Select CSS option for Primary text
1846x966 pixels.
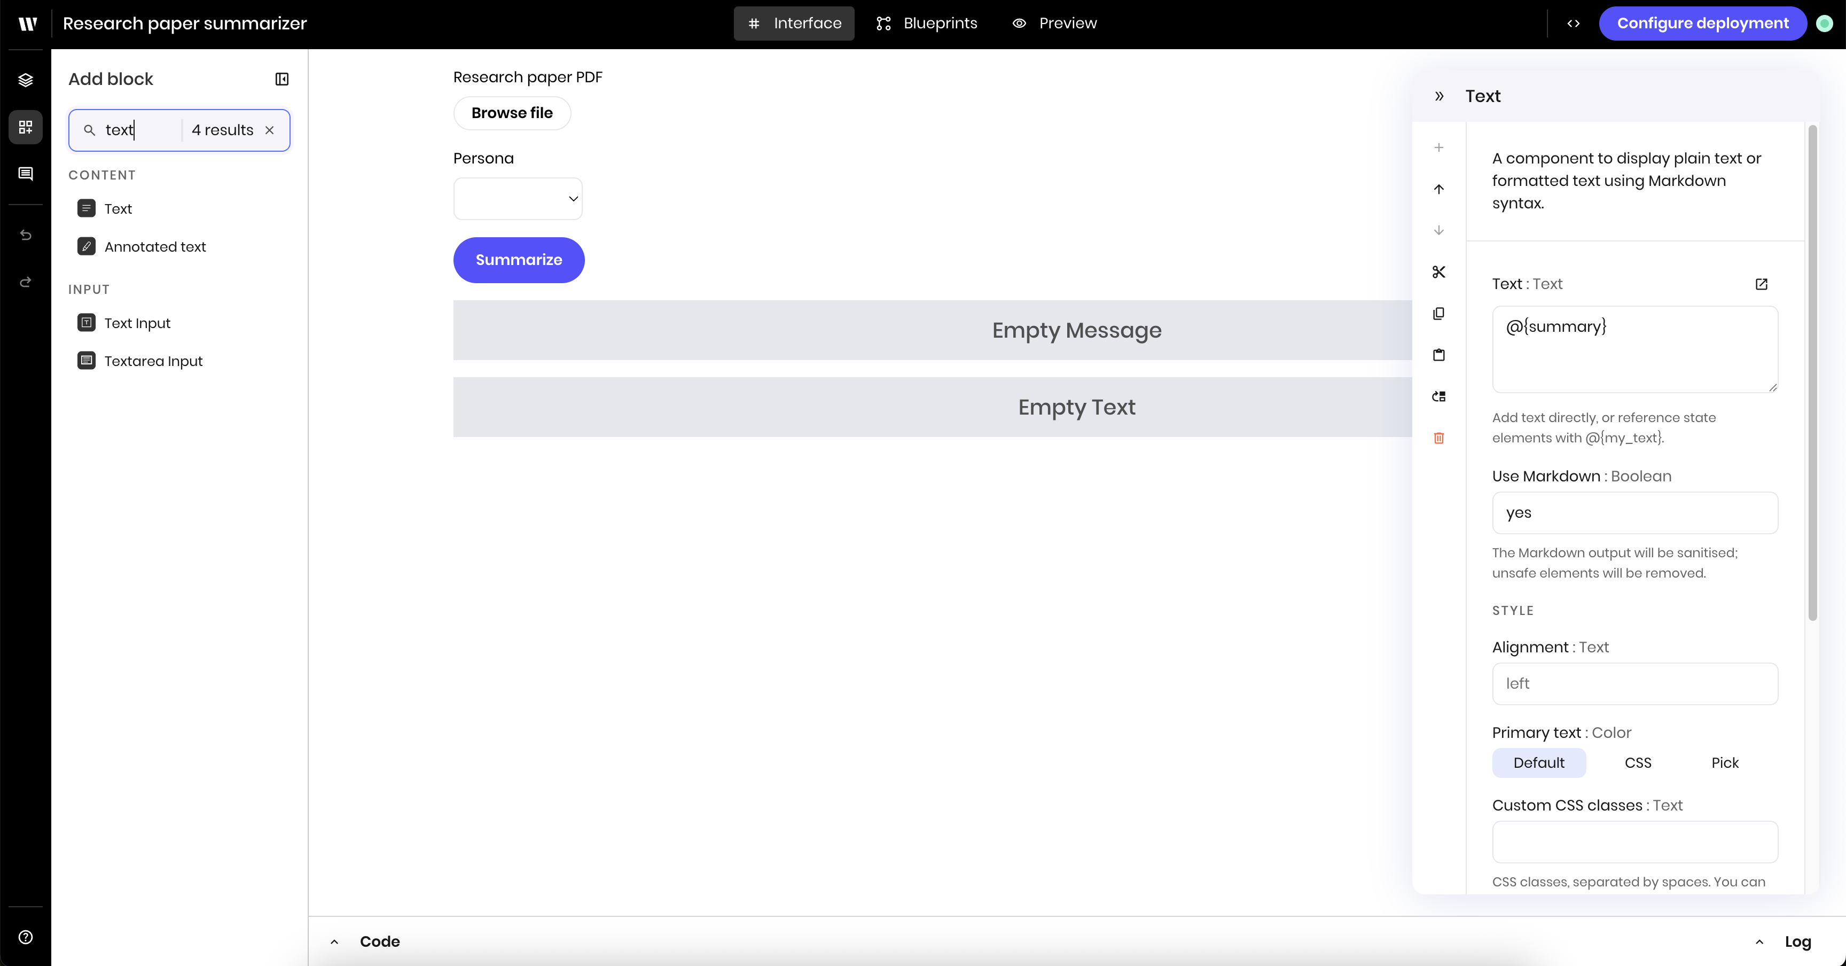[1638, 762]
